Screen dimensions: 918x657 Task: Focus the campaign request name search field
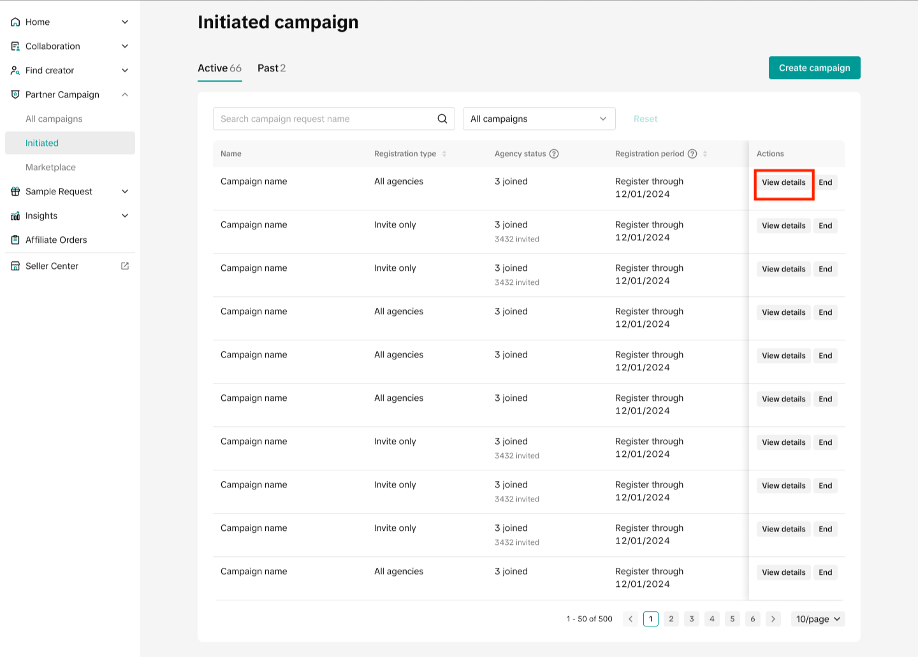(x=325, y=119)
